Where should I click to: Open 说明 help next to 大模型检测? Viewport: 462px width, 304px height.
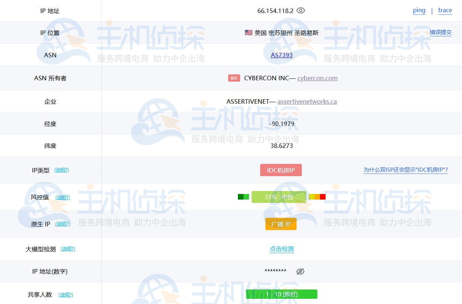click(x=68, y=249)
